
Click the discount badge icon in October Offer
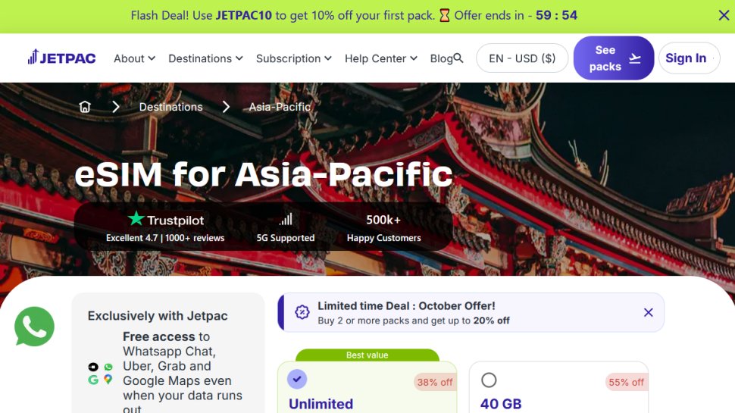click(x=302, y=312)
